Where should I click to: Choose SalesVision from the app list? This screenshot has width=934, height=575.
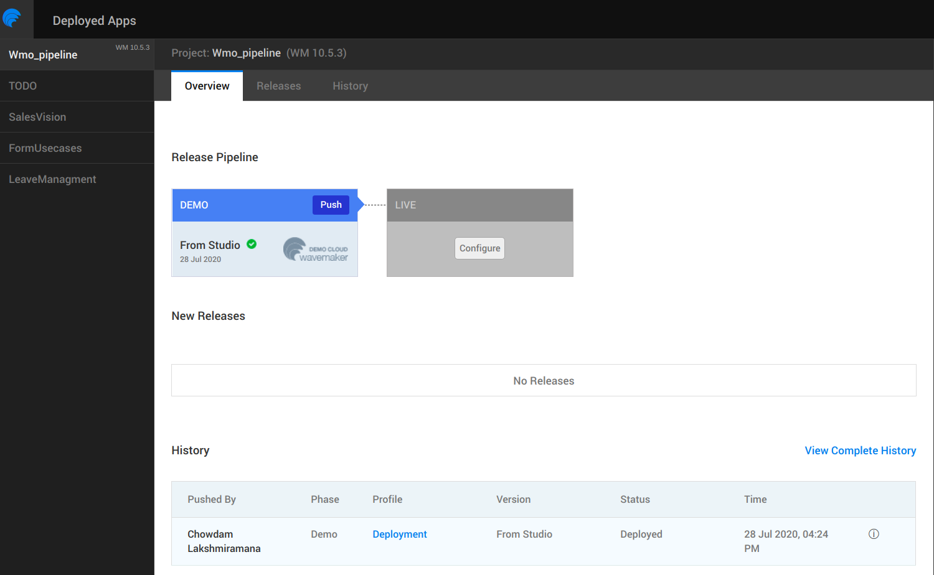point(37,117)
